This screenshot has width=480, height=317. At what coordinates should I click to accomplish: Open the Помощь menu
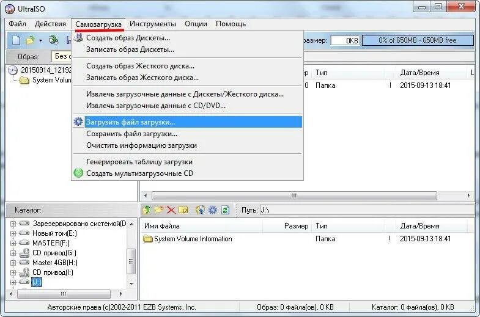231,24
